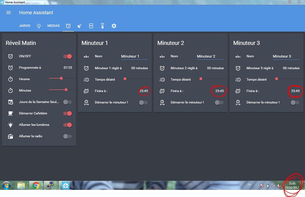
Task: Enable the Démarrer le minuteur toggle for Minuteur 1
Action: pyautogui.click(x=143, y=102)
